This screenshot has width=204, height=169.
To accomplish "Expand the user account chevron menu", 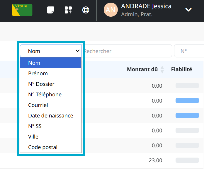I will pyautogui.click(x=188, y=10).
